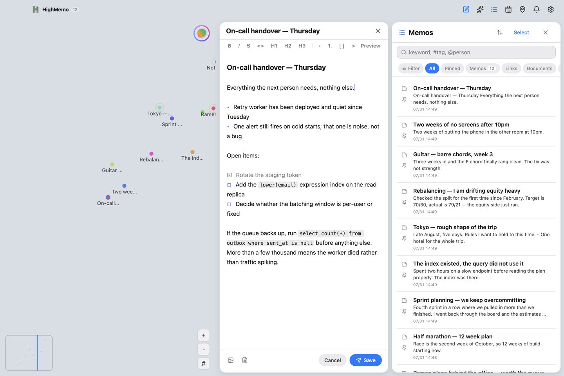Image resolution: width=564 pixels, height=376 pixels.
Task: Pin the Two weeks of no screens memo
Action: (404, 136)
